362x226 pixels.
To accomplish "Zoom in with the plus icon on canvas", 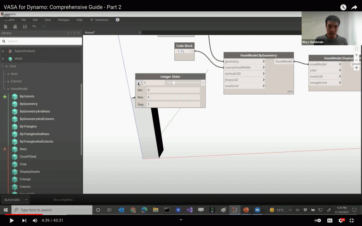I will (356, 55).
